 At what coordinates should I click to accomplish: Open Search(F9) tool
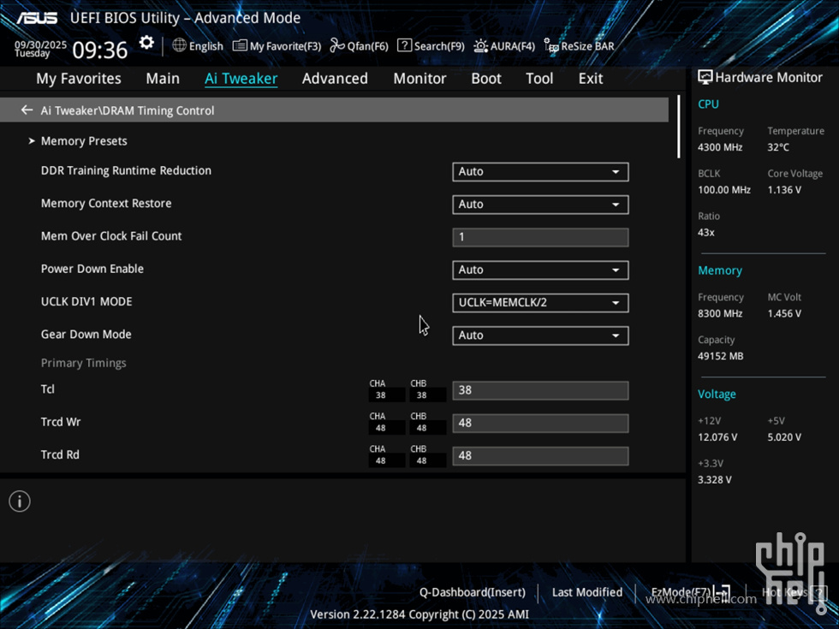coord(431,46)
